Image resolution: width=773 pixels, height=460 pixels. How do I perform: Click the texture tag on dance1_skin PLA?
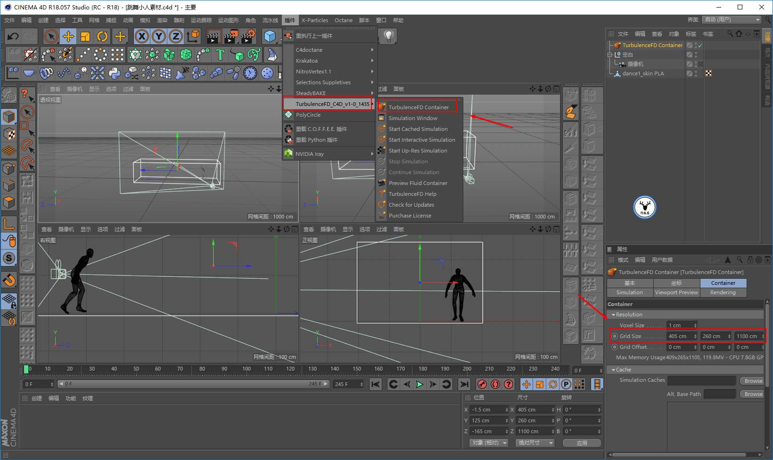pyautogui.click(x=708, y=73)
